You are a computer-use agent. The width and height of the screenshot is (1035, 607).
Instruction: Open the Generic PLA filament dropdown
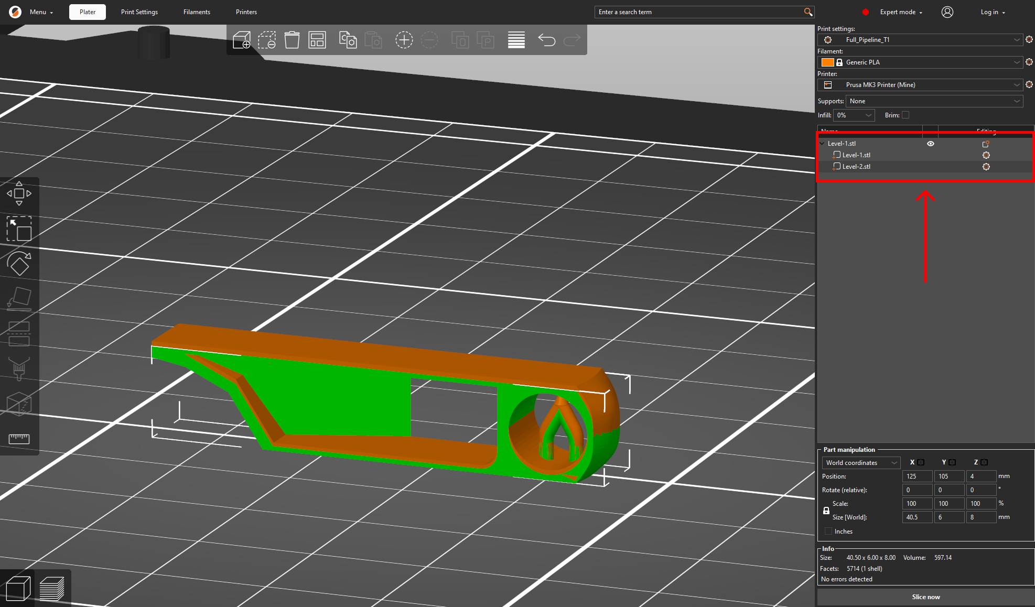point(920,62)
